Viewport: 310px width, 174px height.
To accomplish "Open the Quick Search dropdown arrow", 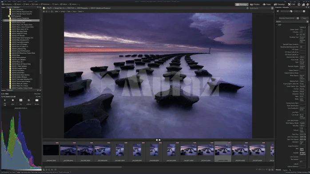I will (x=272, y=8).
